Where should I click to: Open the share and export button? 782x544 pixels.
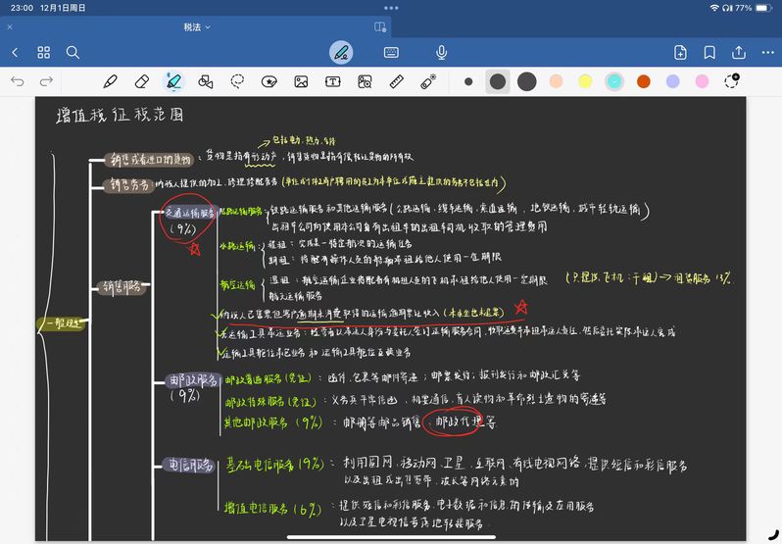[739, 52]
